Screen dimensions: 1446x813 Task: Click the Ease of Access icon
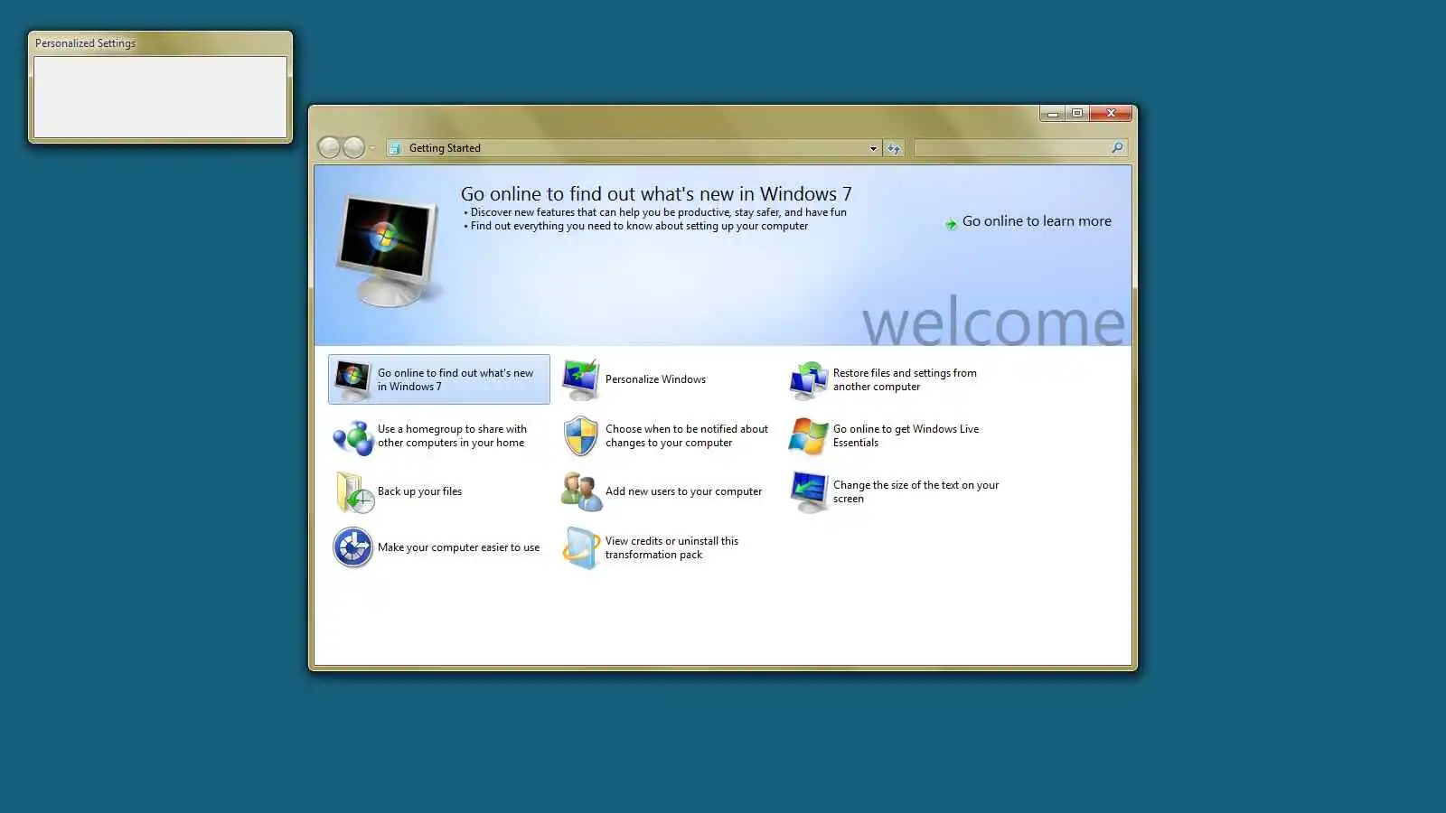(352, 547)
